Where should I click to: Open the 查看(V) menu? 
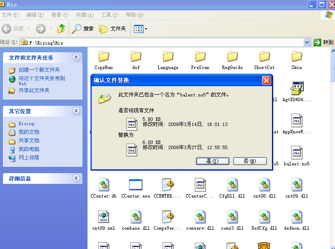60,15
